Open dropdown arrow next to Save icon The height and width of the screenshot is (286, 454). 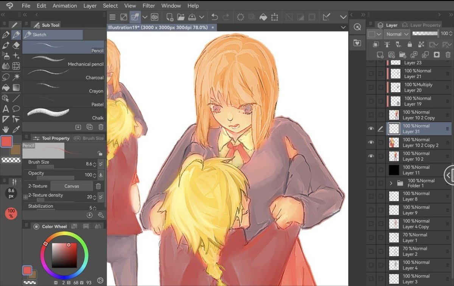pos(202,17)
